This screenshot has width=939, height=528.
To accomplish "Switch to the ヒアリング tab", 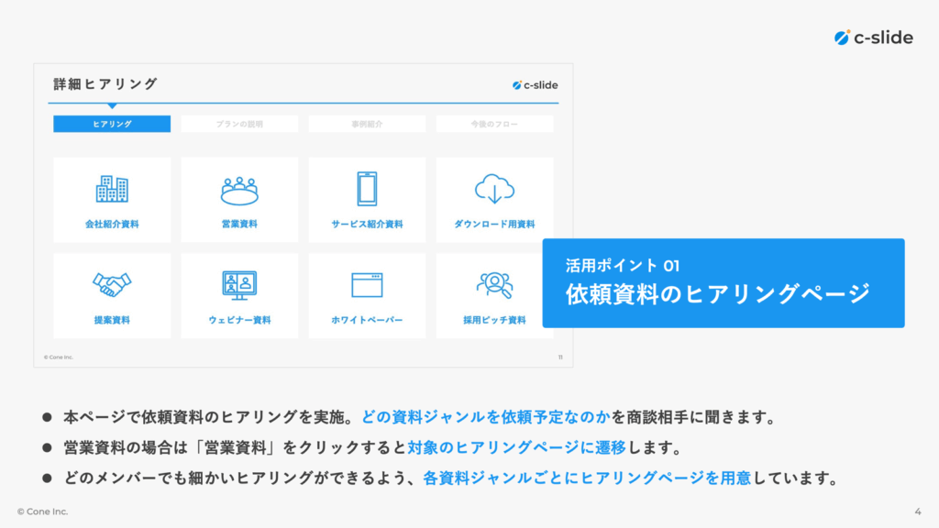I will point(112,124).
